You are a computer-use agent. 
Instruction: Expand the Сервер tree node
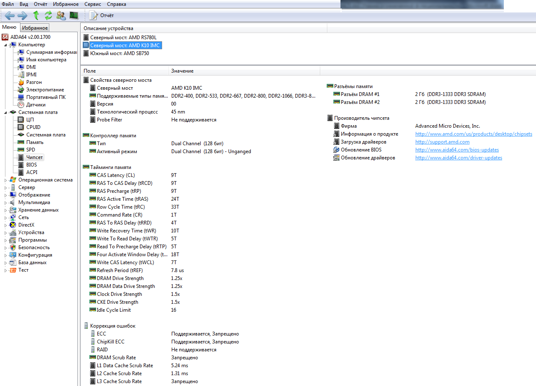pyautogui.click(x=6, y=187)
